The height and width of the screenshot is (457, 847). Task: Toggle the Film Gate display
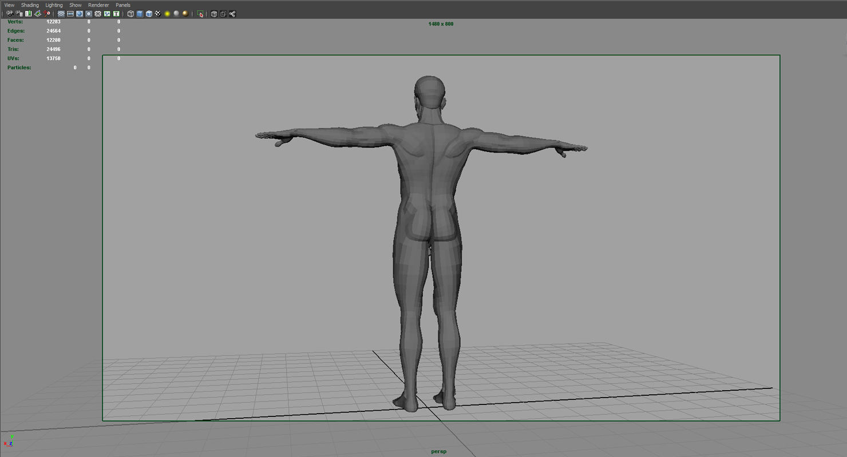(70, 14)
